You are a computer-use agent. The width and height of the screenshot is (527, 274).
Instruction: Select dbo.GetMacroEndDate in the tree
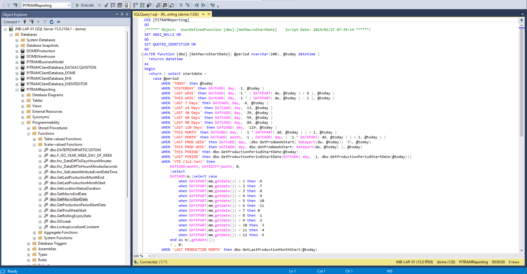click(68, 194)
